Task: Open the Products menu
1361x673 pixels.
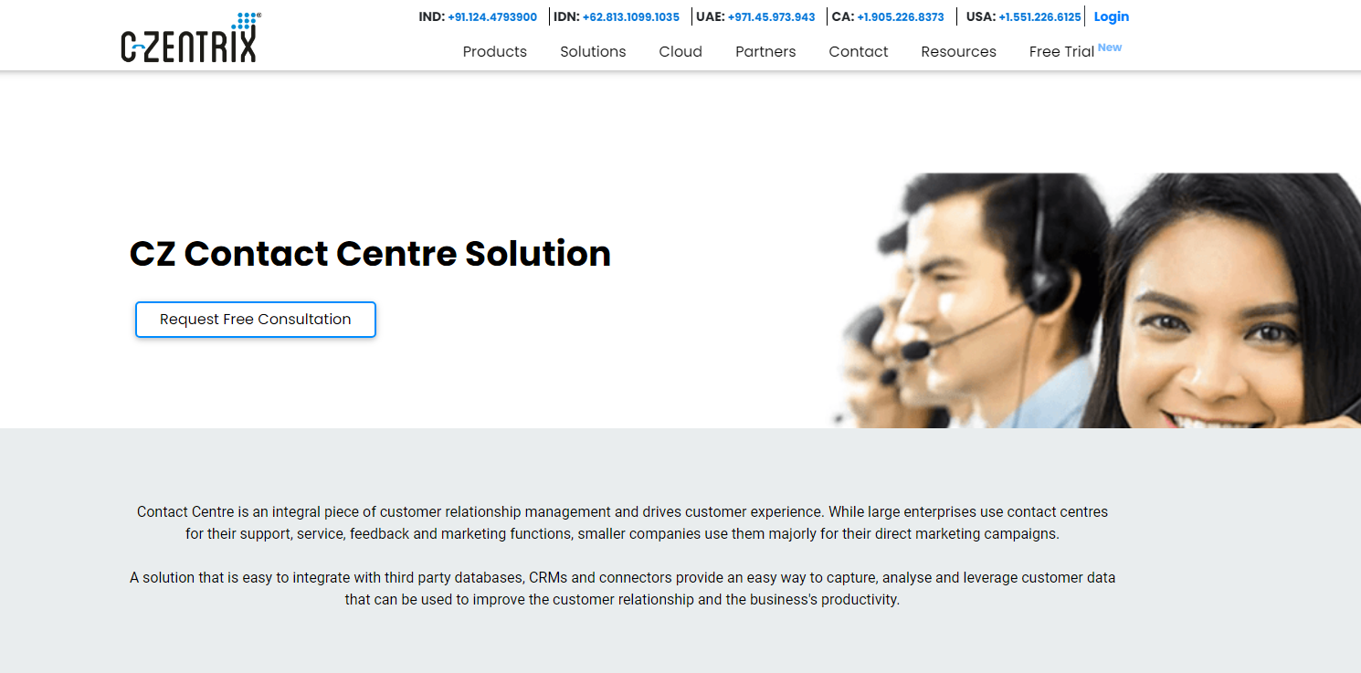Action: [495, 52]
